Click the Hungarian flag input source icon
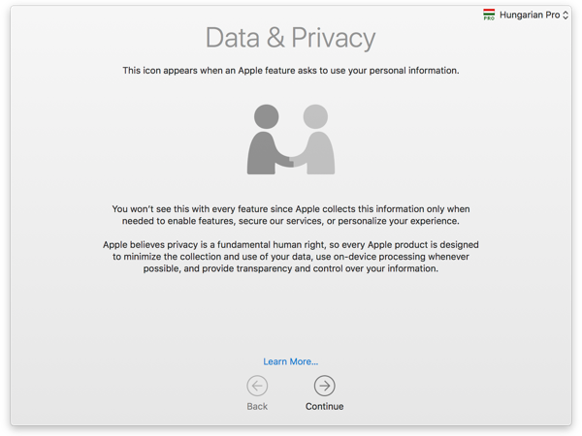The height and width of the screenshot is (436, 582). (489, 16)
